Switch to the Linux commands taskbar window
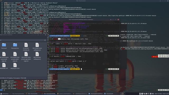The image size is (169, 95). point(64,94)
